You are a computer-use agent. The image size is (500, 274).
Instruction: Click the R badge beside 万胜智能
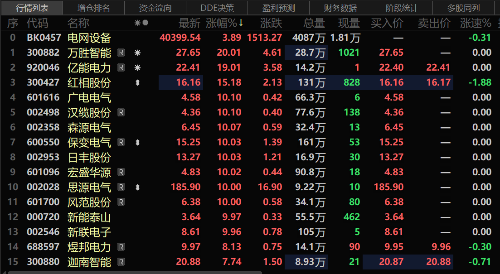pyautogui.click(x=121, y=53)
